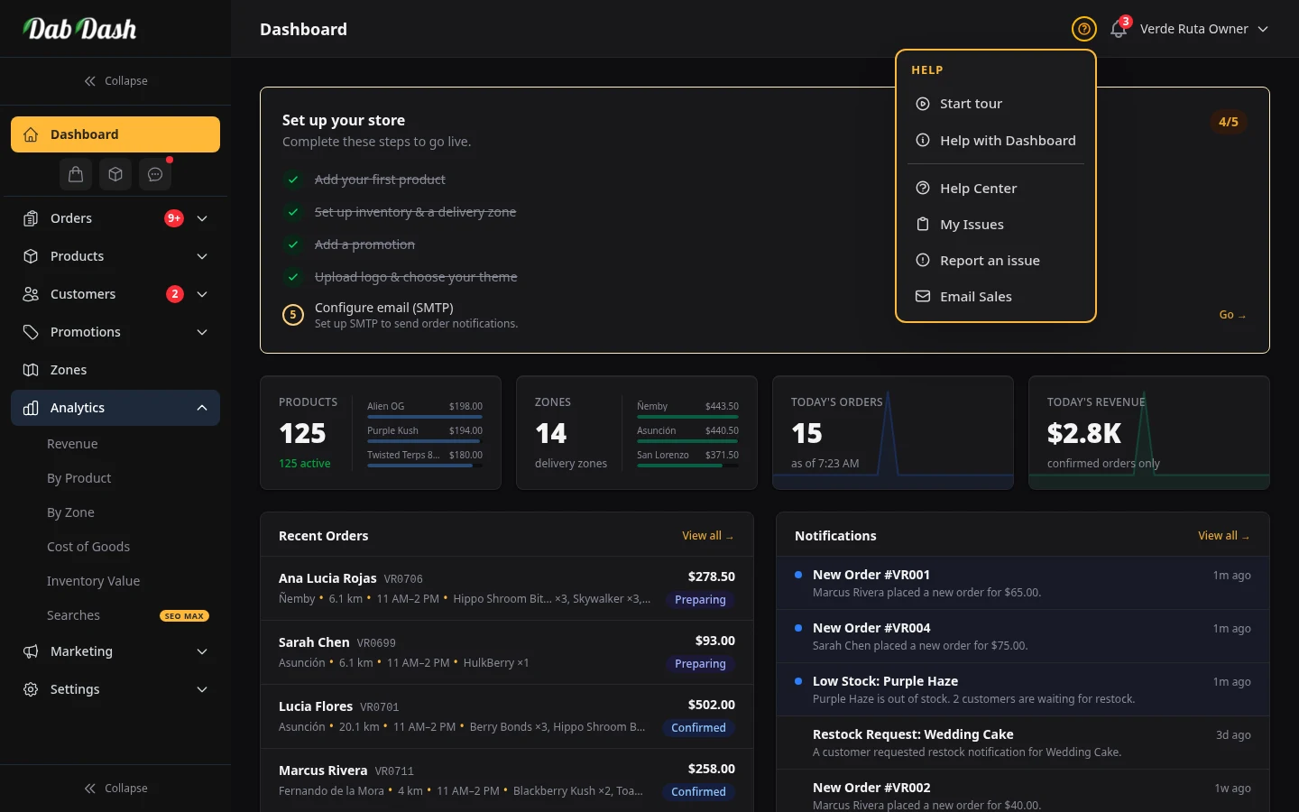Click the notification bell icon

pyautogui.click(x=1118, y=29)
